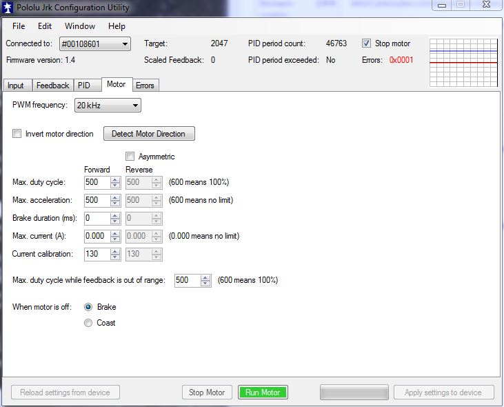This screenshot has height=407, width=504.
Task: Decrease Forward Max. current with down arrow
Action: [x=115, y=239]
